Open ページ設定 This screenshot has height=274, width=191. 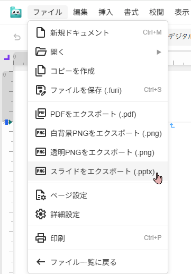[x=98, y=195]
